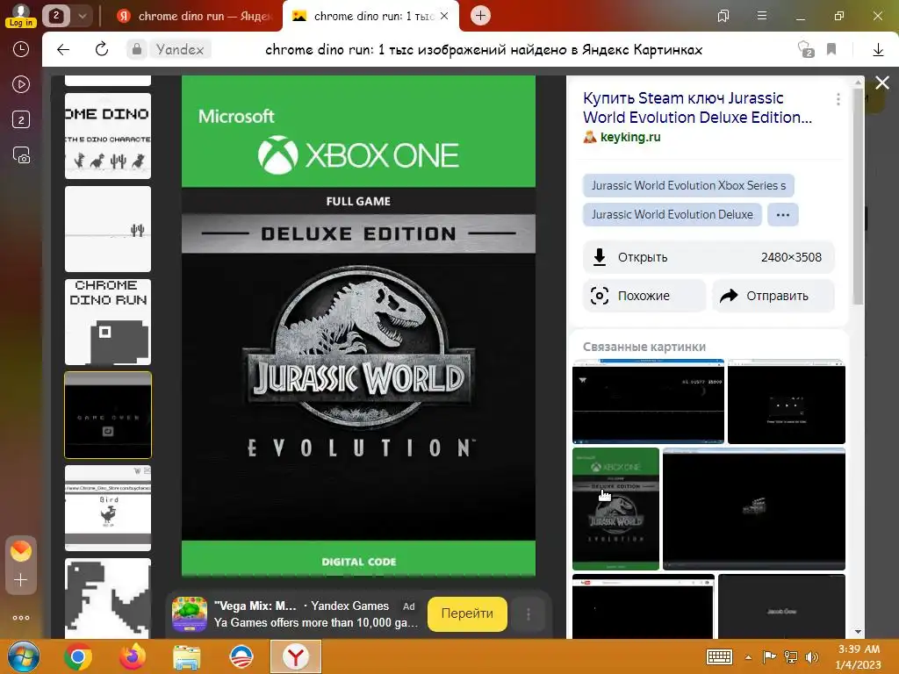Add a sidebar item with the plus icon
Image resolution: width=899 pixels, height=674 pixels.
[21, 580]
